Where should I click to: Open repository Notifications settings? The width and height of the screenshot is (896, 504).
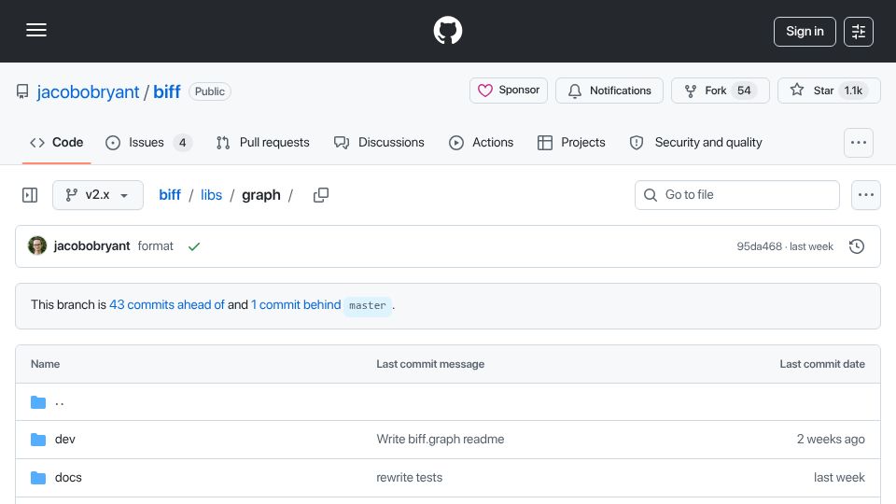click(609, 91)
